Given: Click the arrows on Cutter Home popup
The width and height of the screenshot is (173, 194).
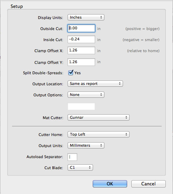Looking at the screenshot, I should pos(126,134).
